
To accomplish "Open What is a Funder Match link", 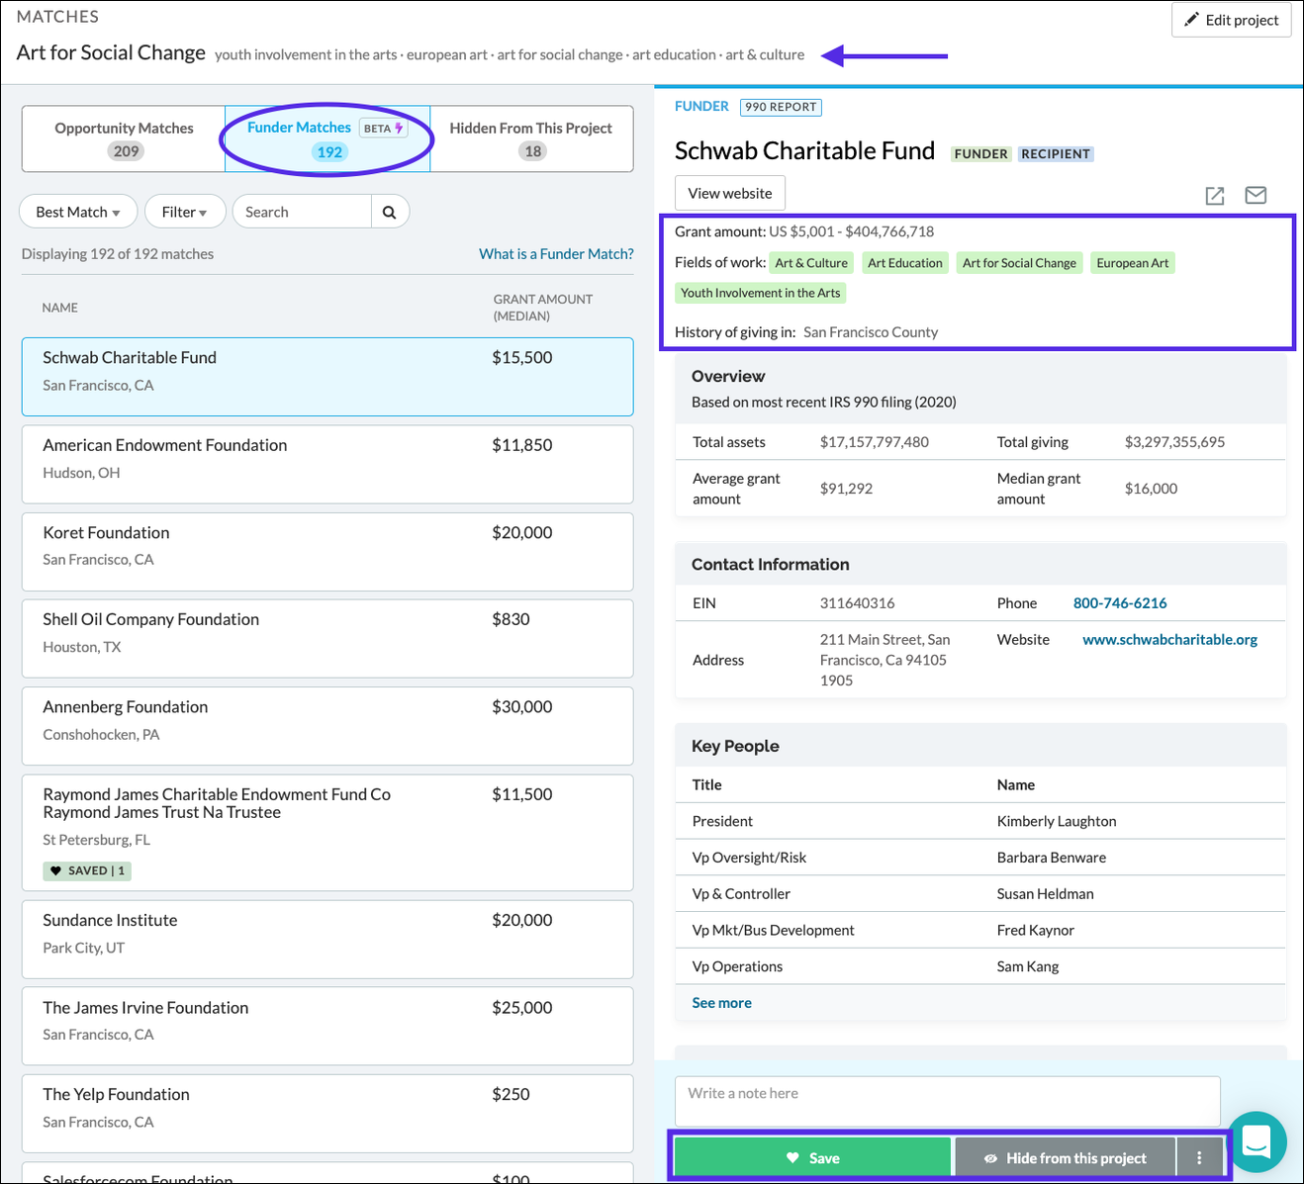I will 556,254.
